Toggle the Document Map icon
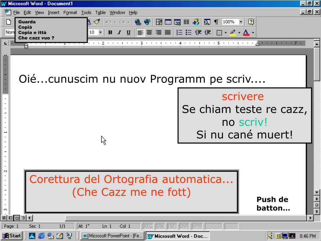Image resolution: width=321 pixels, height=241 pixels. 207,22
